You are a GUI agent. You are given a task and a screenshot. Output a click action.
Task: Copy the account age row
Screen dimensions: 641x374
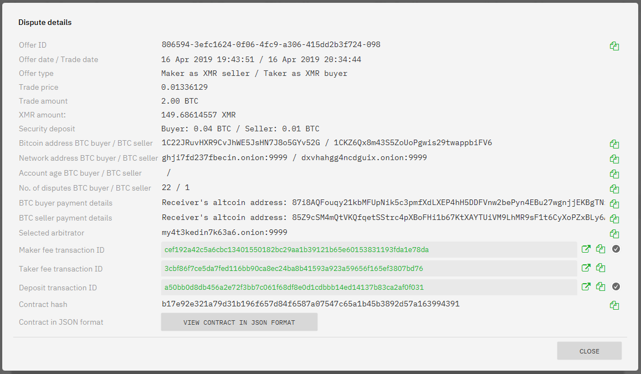(614, 174)
